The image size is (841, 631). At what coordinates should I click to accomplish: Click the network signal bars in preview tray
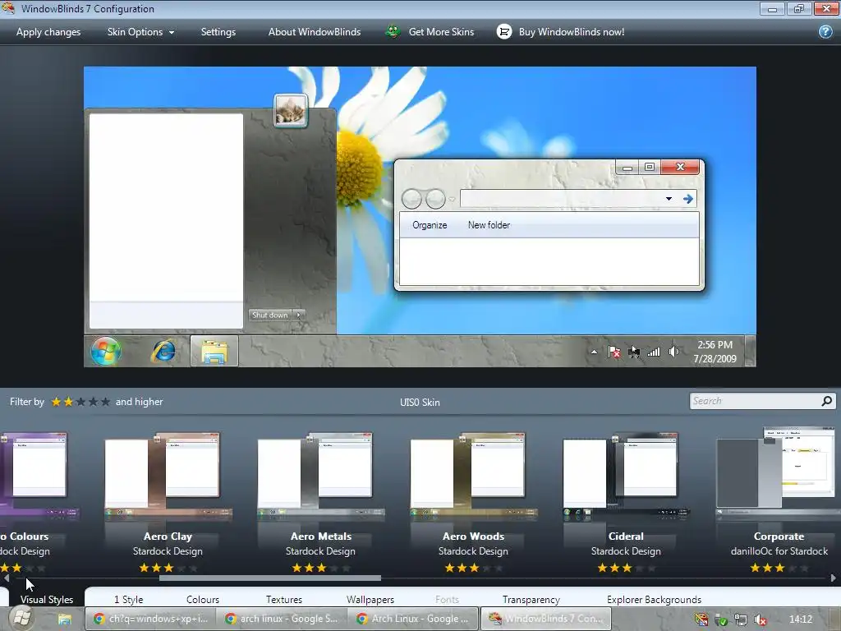click(x=654, y=352)
